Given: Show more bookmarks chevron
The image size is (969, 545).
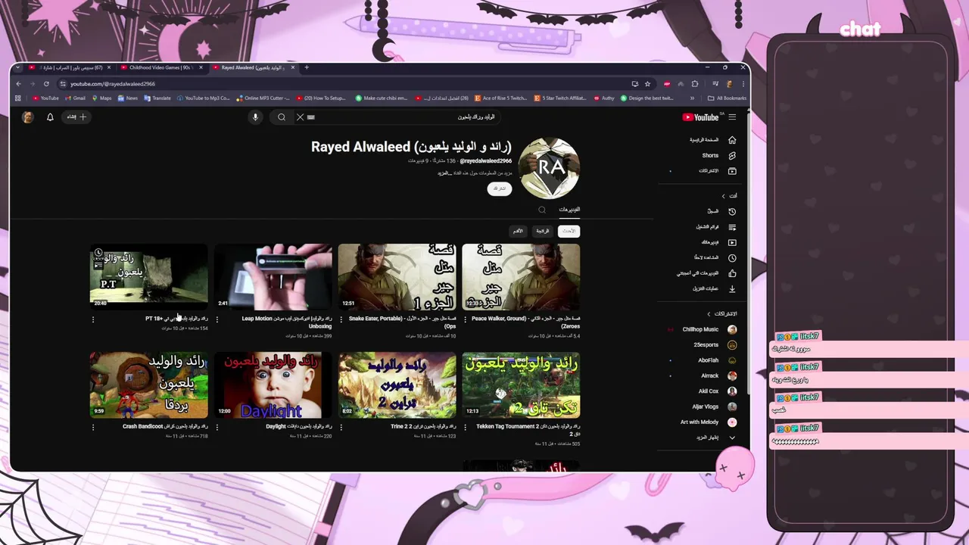Looking at the screenshot, I should click(x=692, y=98).
